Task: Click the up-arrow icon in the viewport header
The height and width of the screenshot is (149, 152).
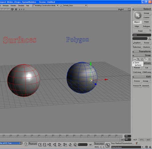Action: coord(16,9)
